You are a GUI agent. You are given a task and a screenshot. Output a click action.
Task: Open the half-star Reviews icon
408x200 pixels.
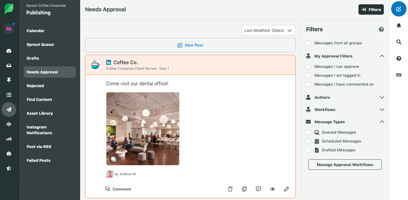(x=9, y=168)
